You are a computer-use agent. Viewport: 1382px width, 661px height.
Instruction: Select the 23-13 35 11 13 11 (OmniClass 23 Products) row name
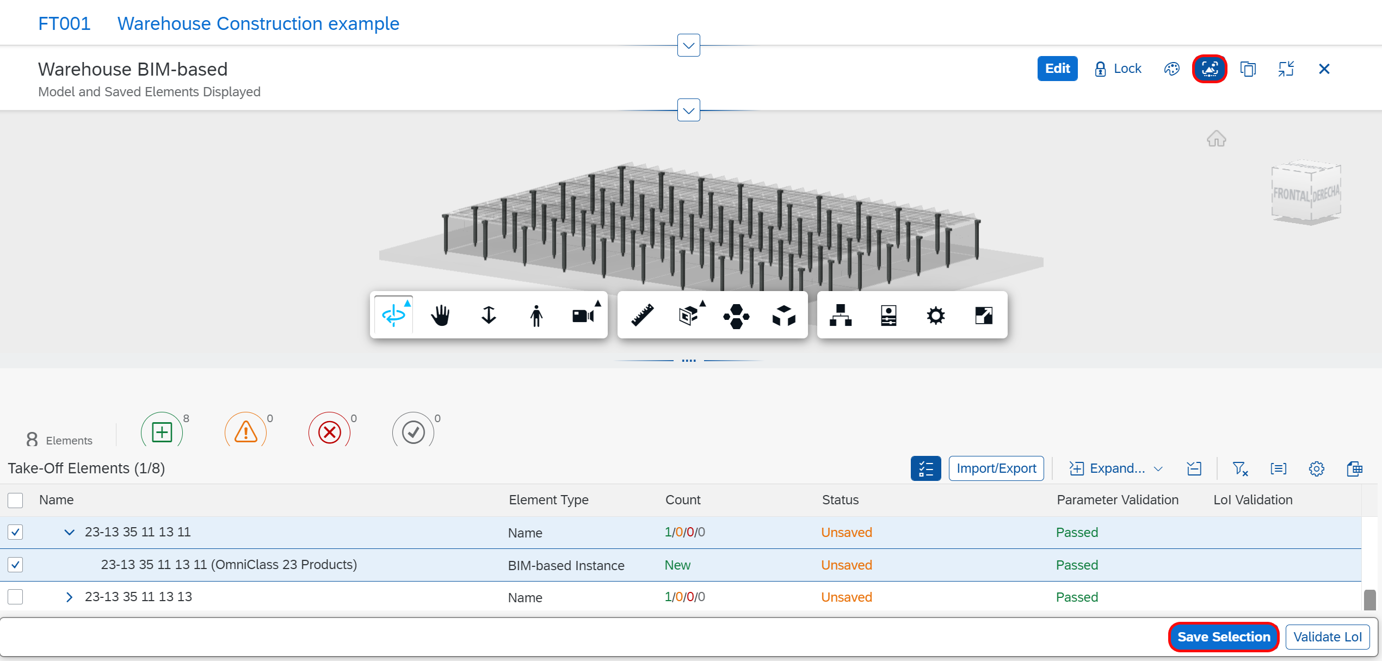click(x=229, y=565)
